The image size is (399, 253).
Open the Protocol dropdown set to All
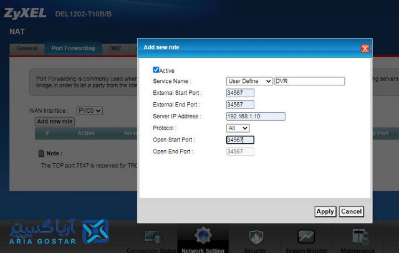click(x=238, y=128)
